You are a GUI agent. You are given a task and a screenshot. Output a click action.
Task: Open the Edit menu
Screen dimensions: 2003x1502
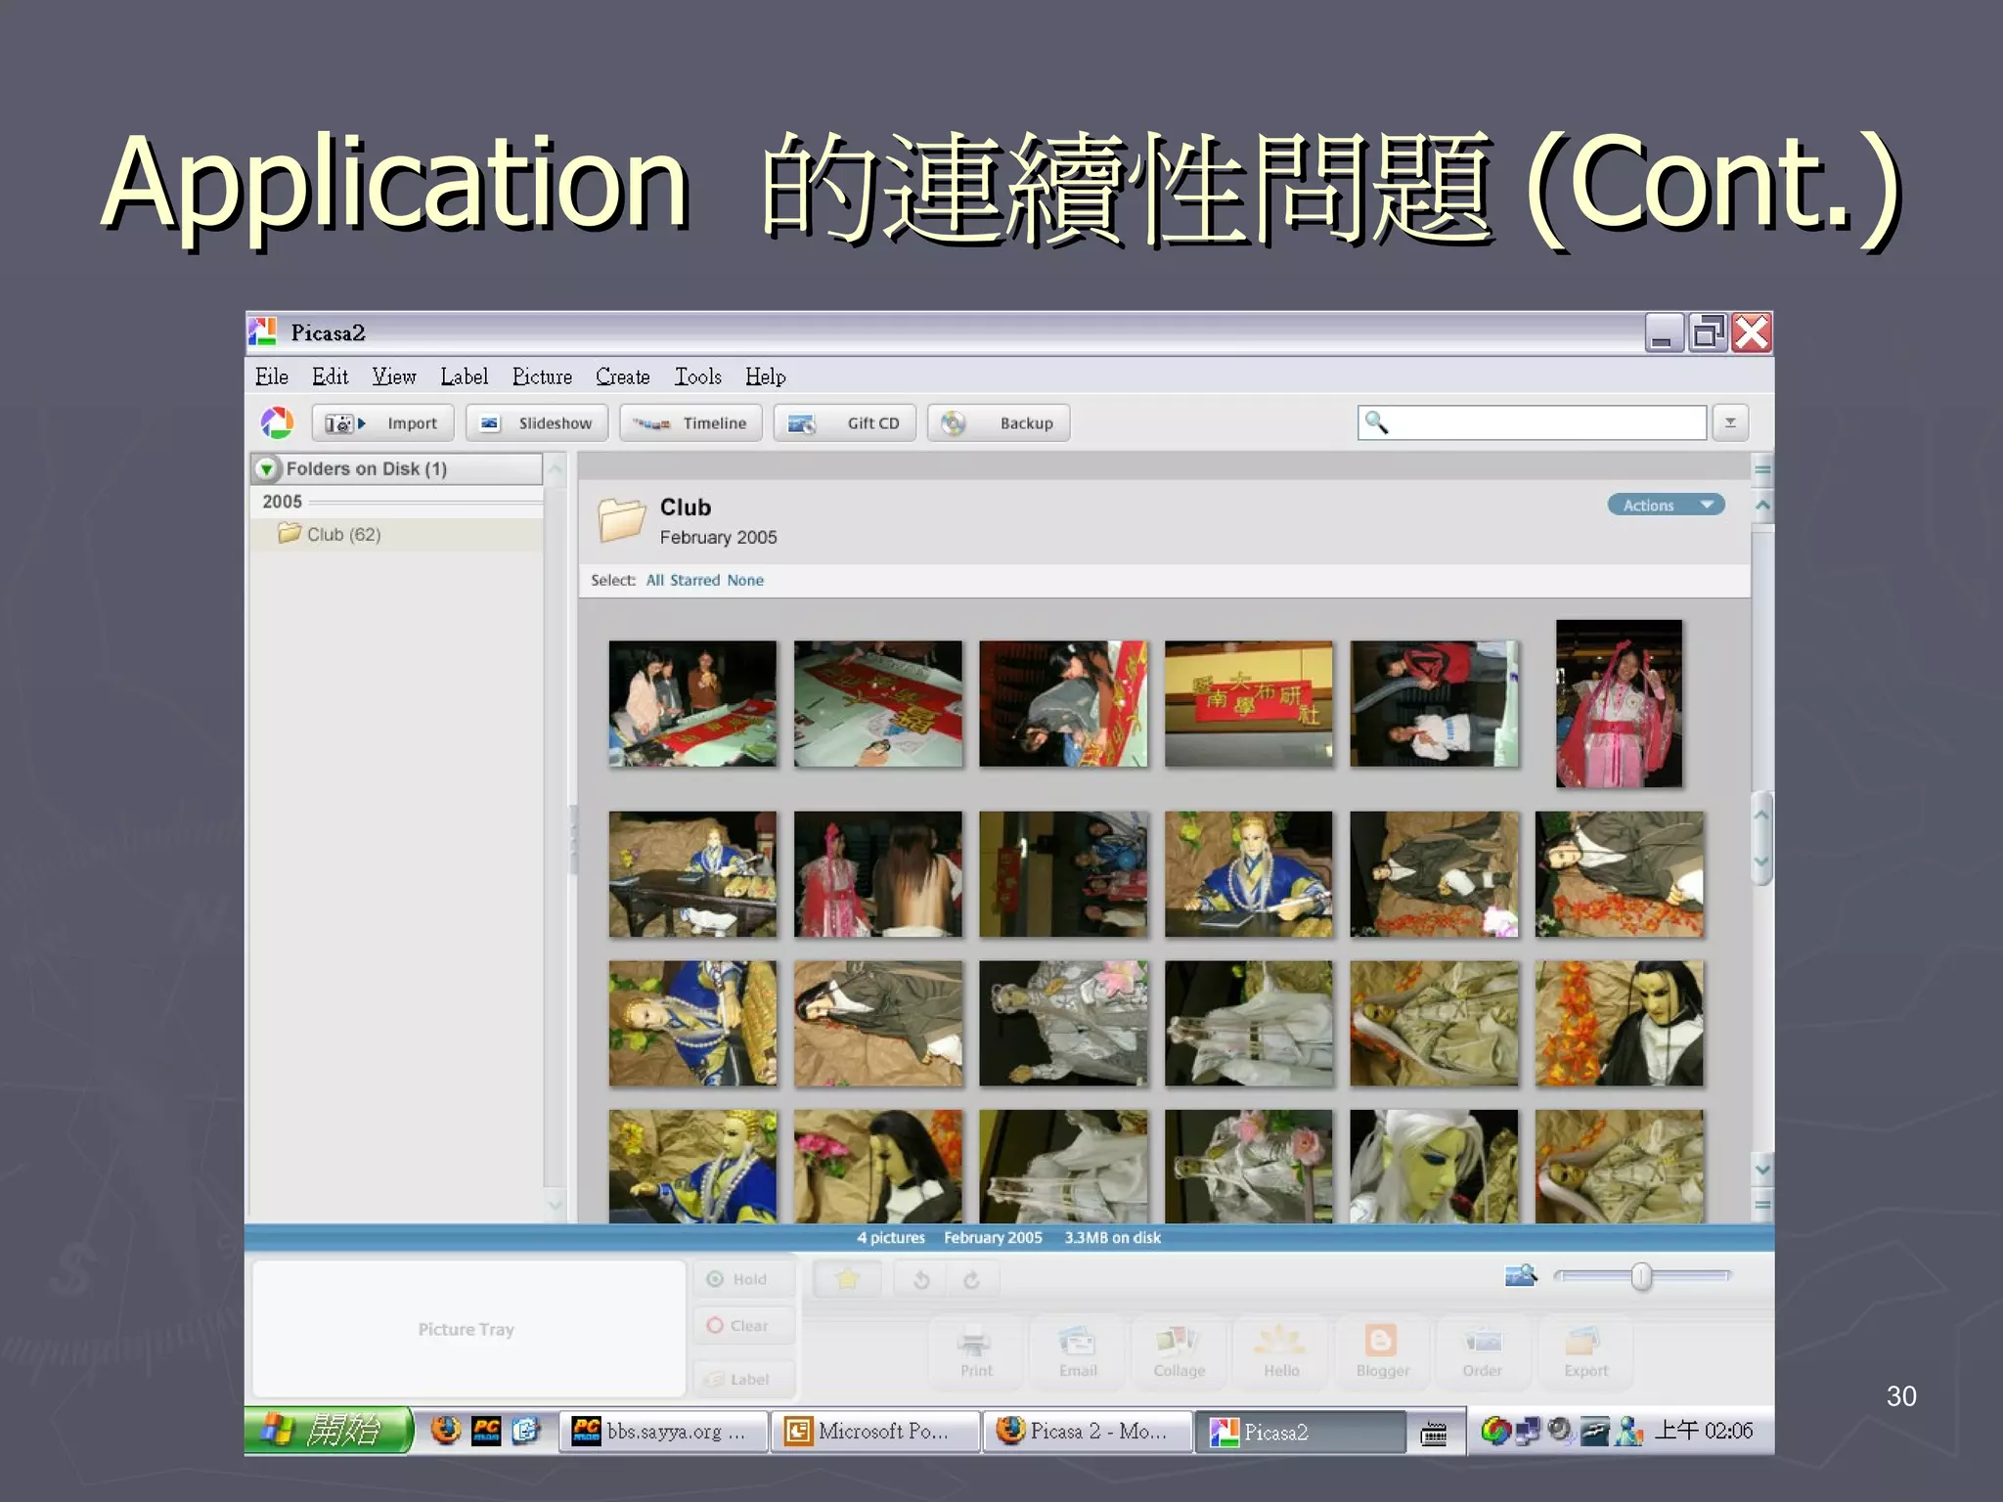click(x=330, y=376)
